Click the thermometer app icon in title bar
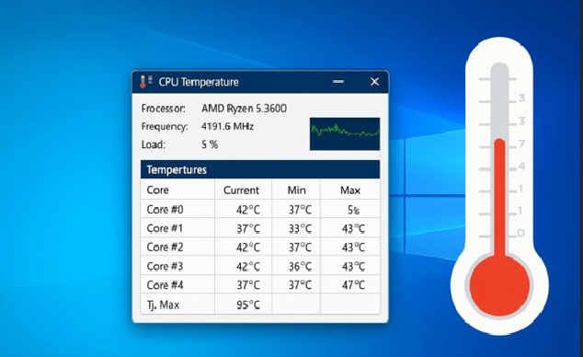 tap(145, 82)
